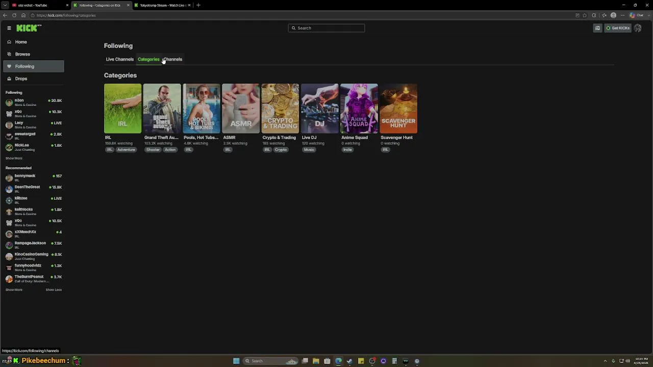Click the Crypto & Trading title link
This screenshot has width=653, height=367.
pyautogui.click(x=279, y=138)
